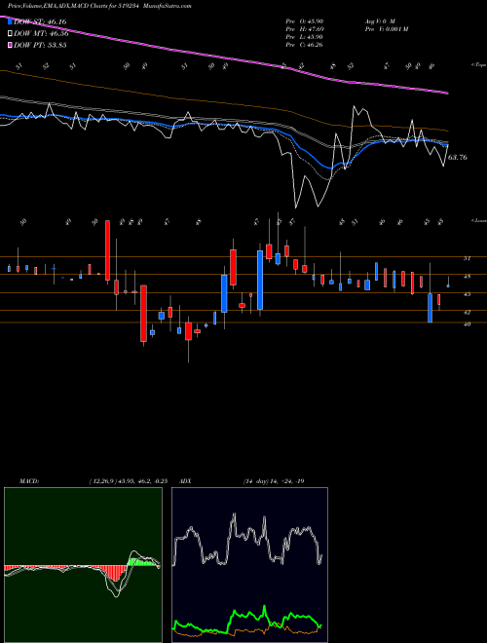487x643 pixels.
Task: Click the 51 price axis label
Action: (467, 259)
